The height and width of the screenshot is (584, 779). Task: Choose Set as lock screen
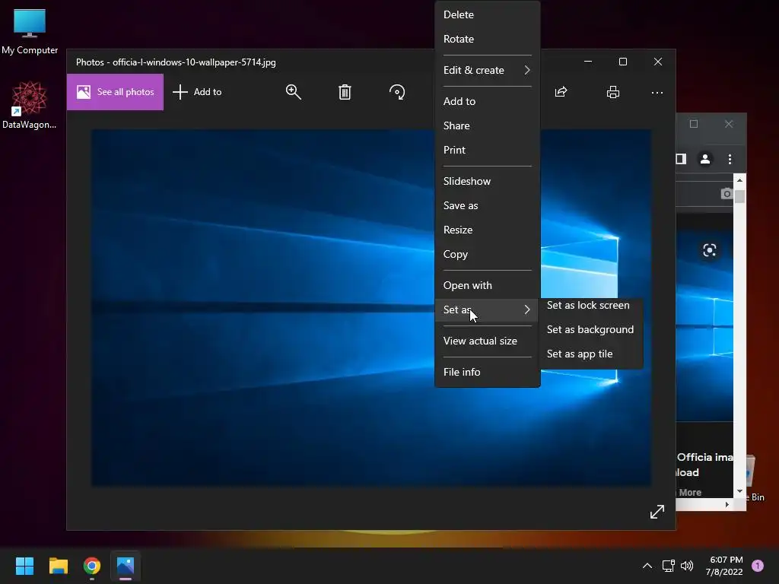coord(590,306)
